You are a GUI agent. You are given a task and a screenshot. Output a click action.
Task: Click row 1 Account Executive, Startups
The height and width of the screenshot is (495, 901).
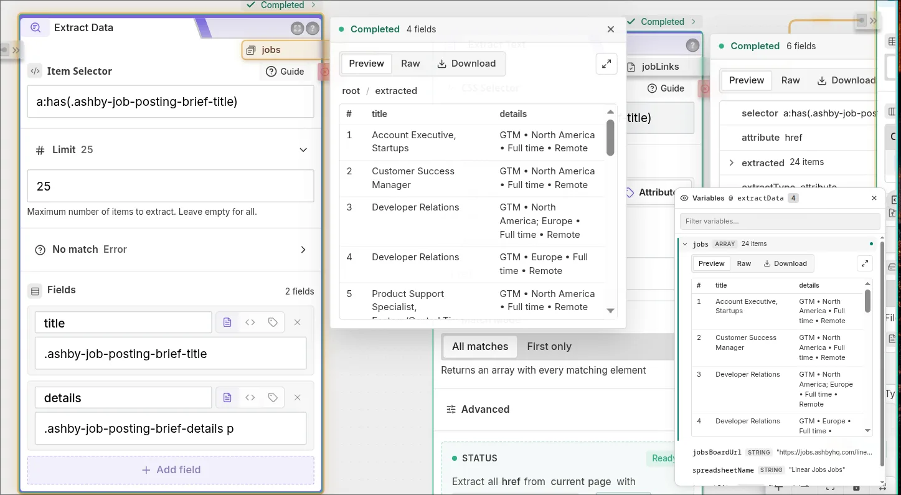point(472,142)
